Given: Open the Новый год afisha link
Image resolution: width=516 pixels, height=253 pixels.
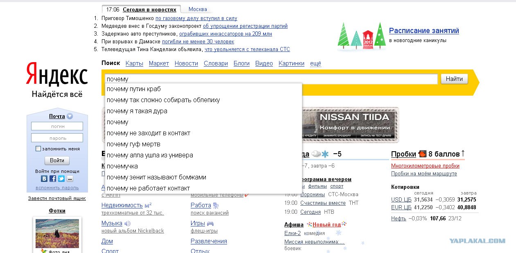Looking at the screenshot, I should 327,224.
